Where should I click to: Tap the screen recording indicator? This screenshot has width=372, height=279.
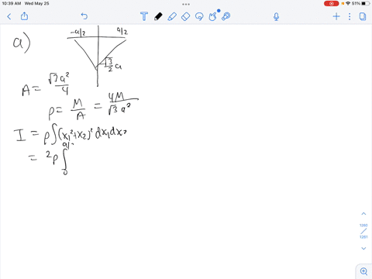(331, 4)
